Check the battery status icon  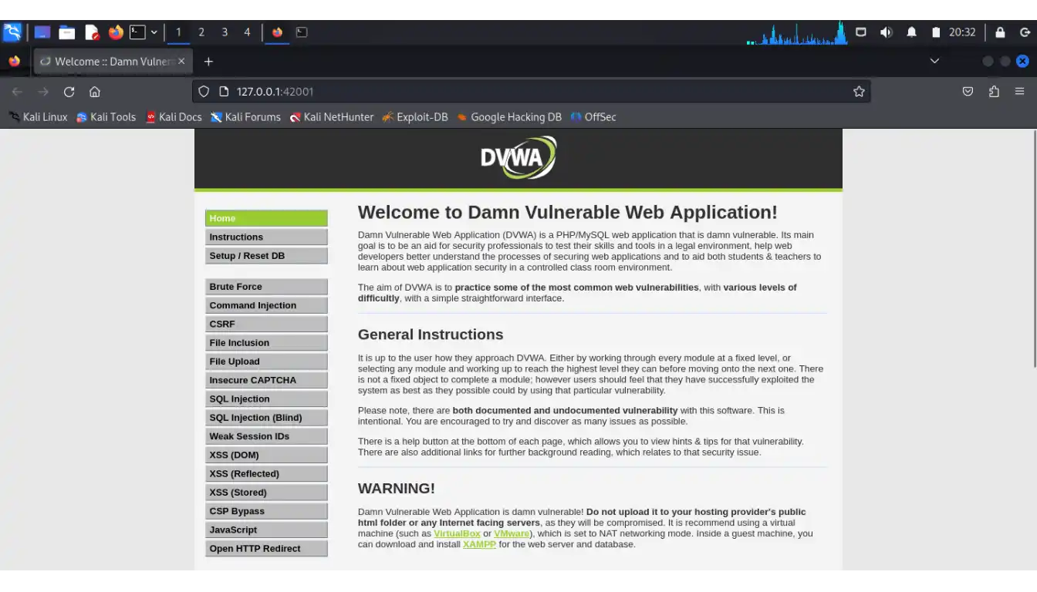(936, 32)
